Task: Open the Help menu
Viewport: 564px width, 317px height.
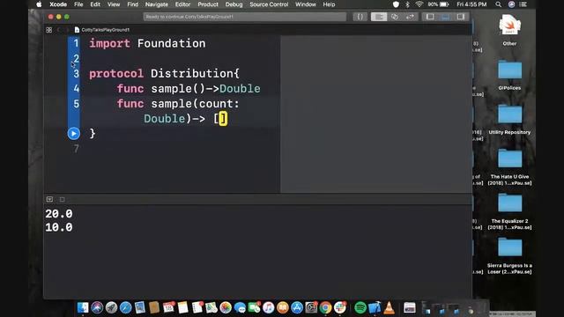Action: click(x=329, y=4)
